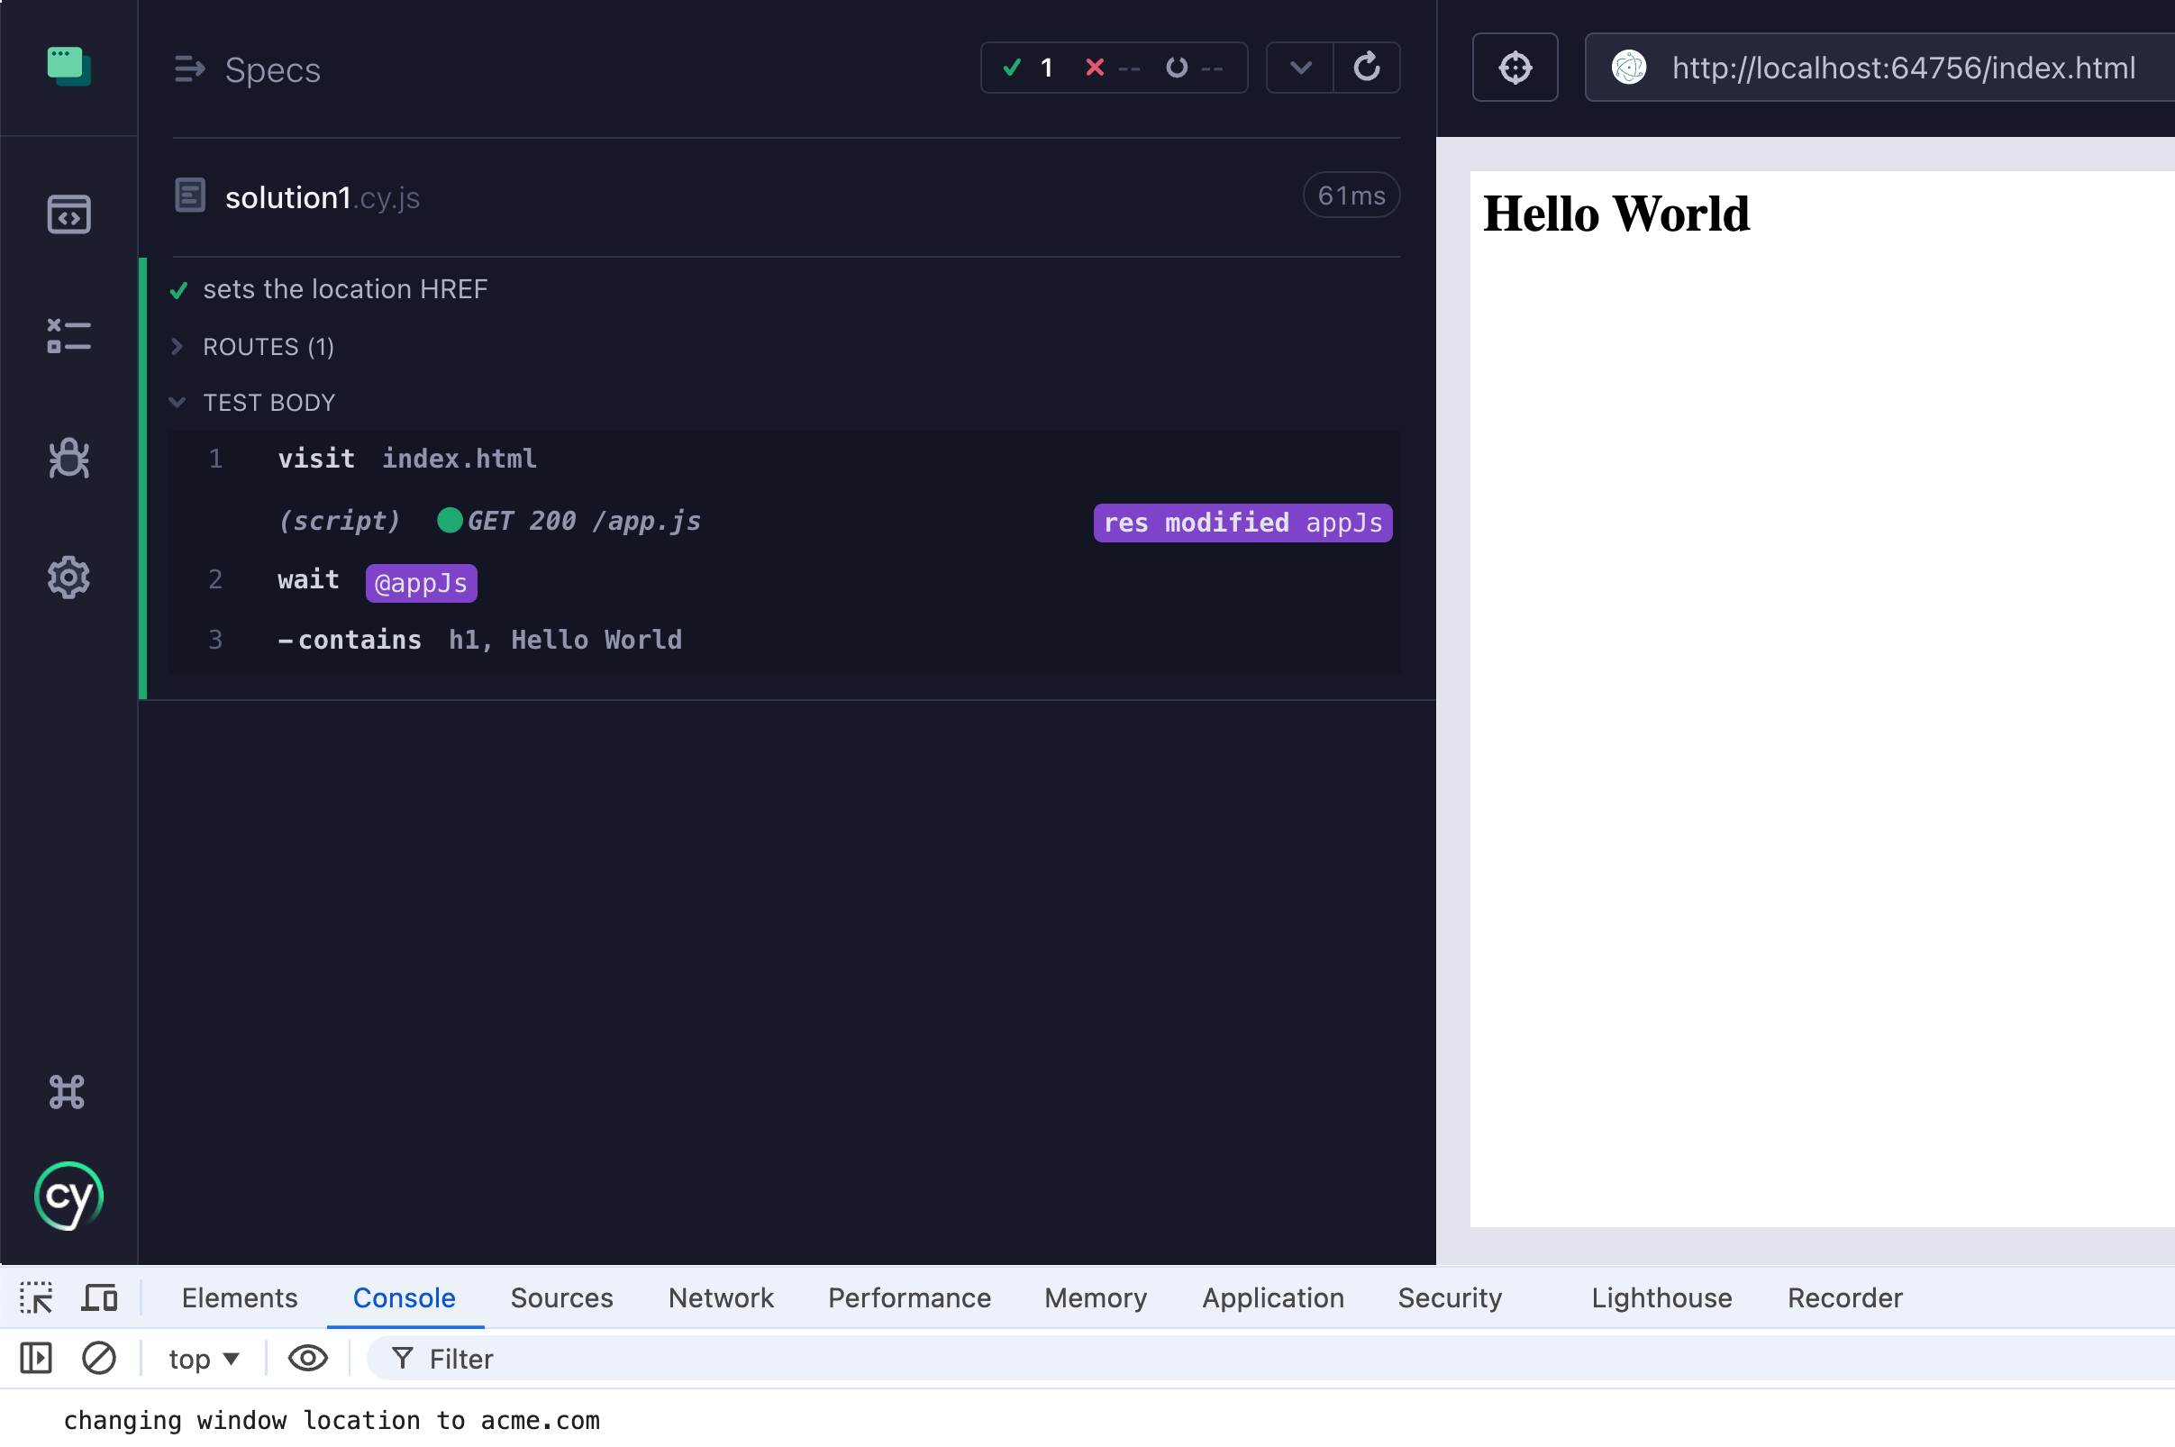Screen dimensions: 2175x1447
Task: Show the console sidebar panel
Action: pos(36,1359)
